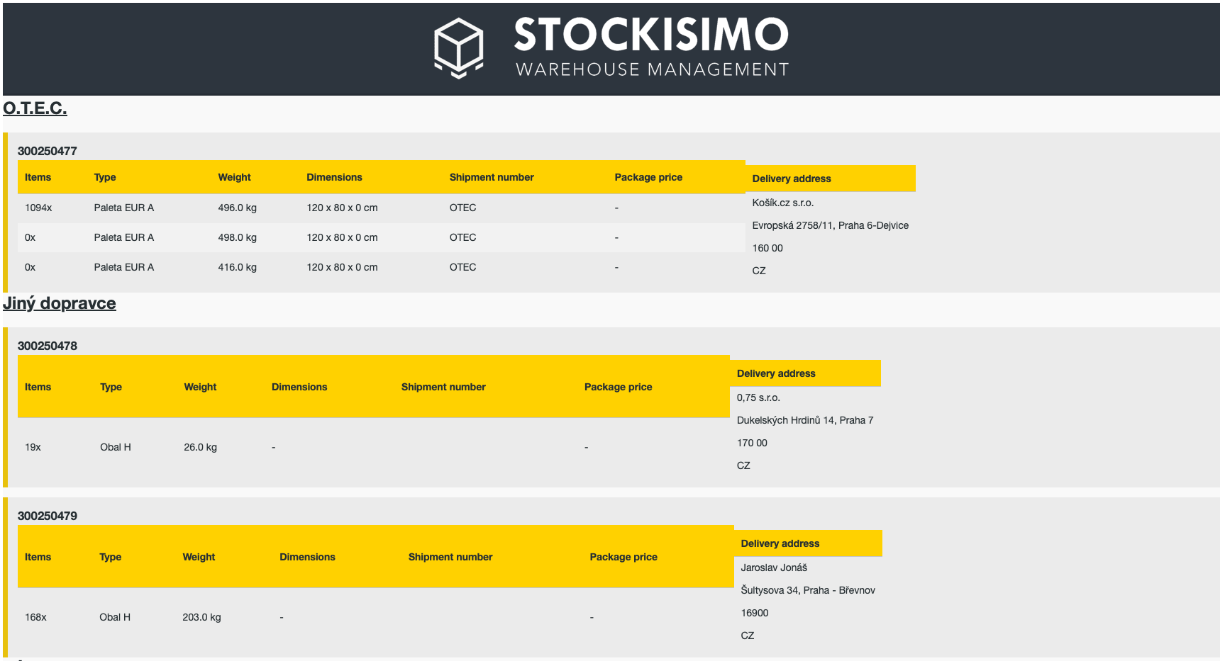The height and width of the screenshot is (661, 1225).
Task: Click the Jaroslav Jonáš recipient name
Action: point(773,567)
